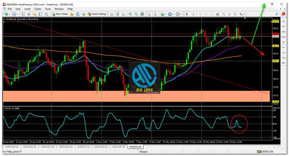289x156 pixels.
Task: Tile chart windows icon
Action: (142, 14)
